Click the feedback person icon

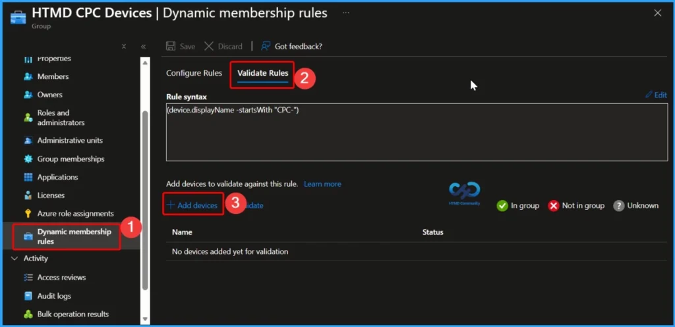pyautogui.click(x=266, y=46)
